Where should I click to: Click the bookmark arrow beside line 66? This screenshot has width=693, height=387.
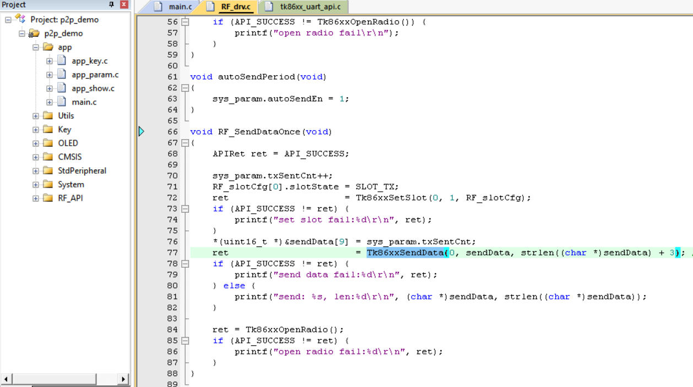(141, 131)
